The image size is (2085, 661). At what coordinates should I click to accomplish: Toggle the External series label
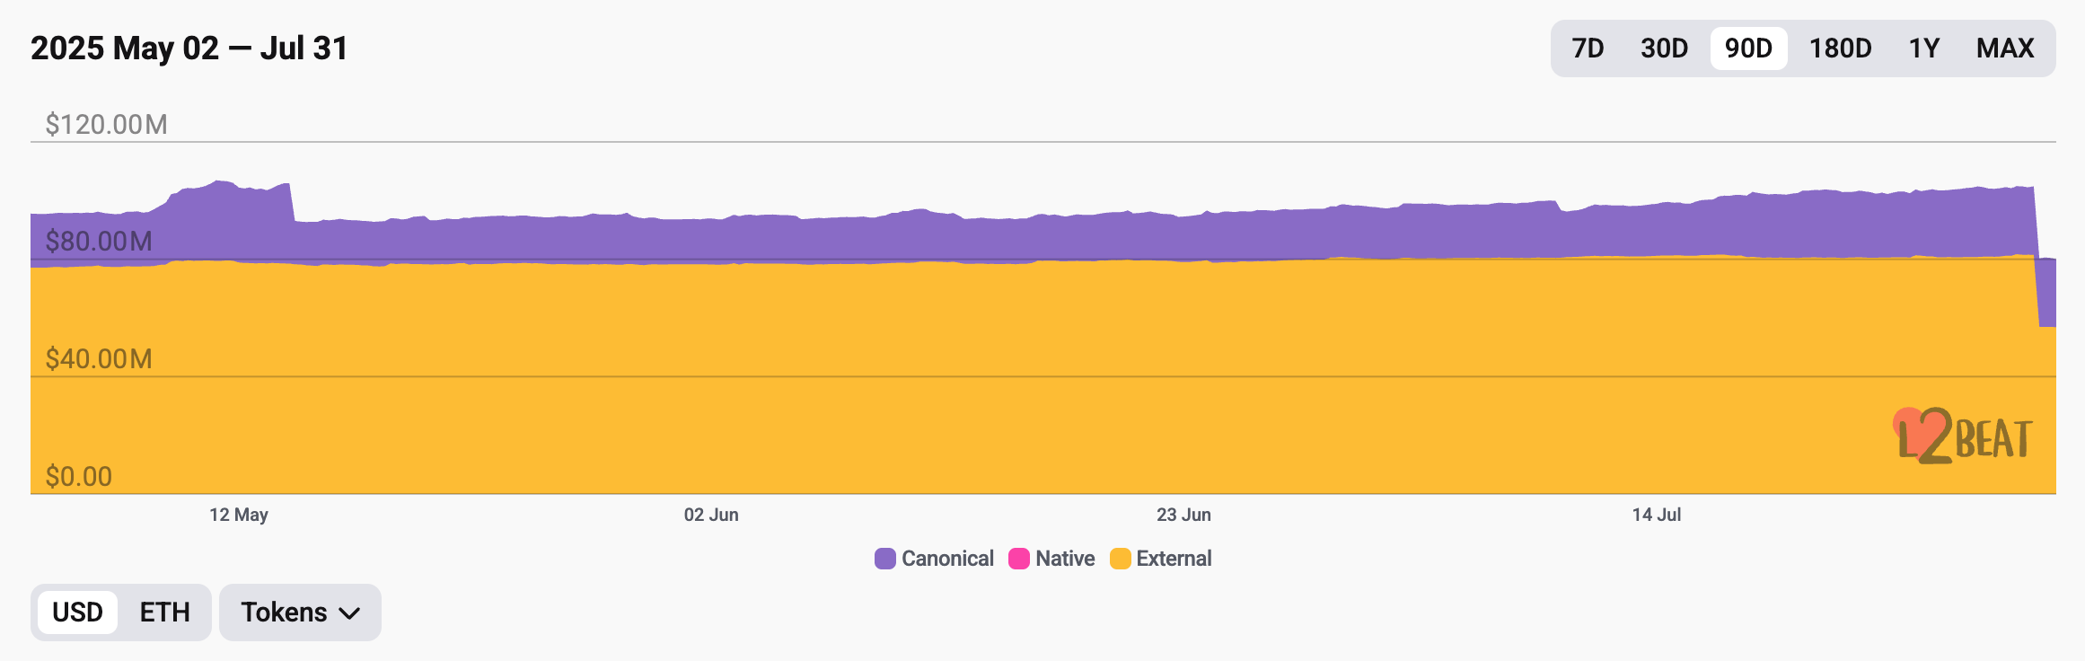[1174, 559]
